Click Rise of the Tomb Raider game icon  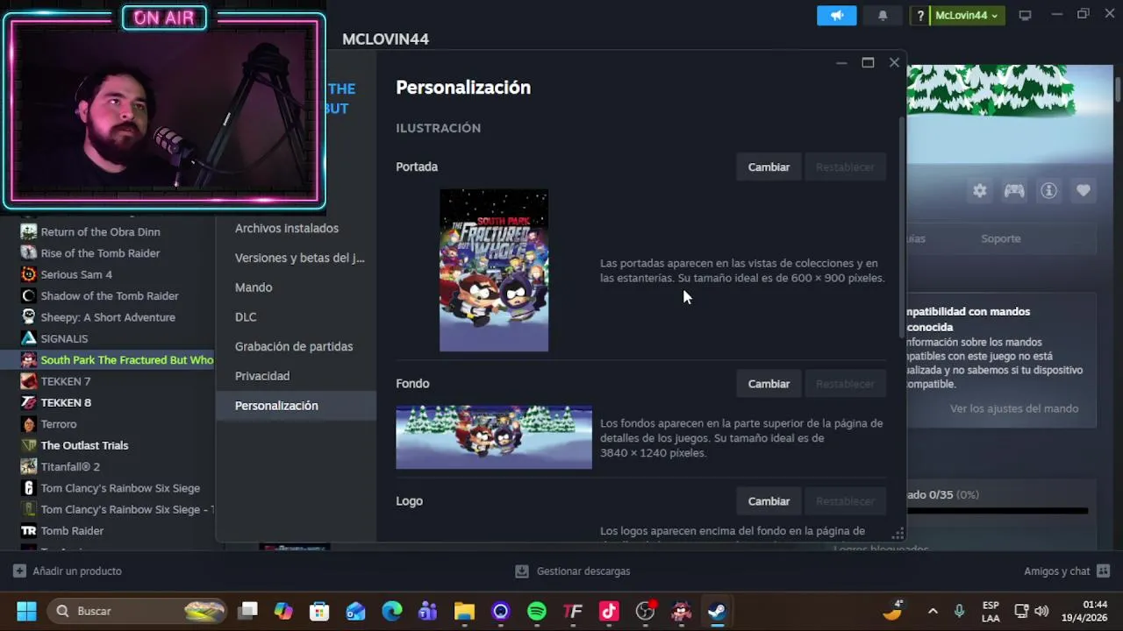tap(28, 253)
